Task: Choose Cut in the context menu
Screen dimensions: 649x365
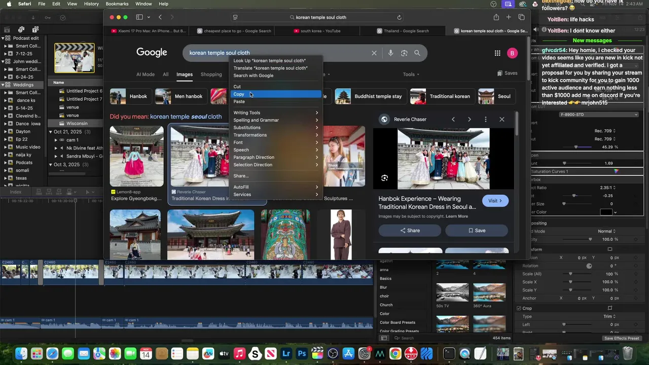Action: tap(276, 87)
